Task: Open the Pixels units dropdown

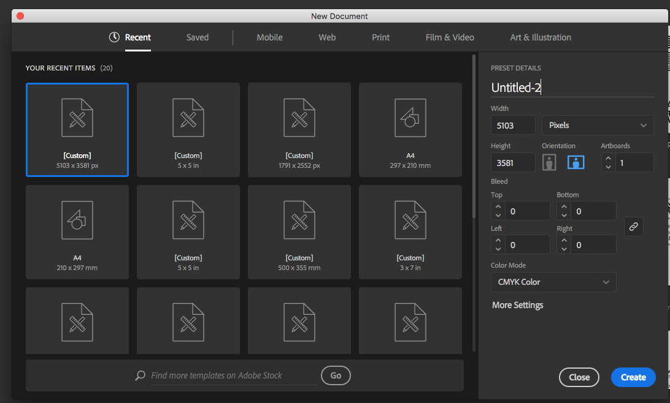Action: click(597, 125)
